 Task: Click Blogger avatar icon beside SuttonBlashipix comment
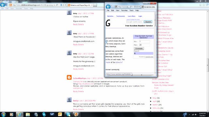(69, 77)
